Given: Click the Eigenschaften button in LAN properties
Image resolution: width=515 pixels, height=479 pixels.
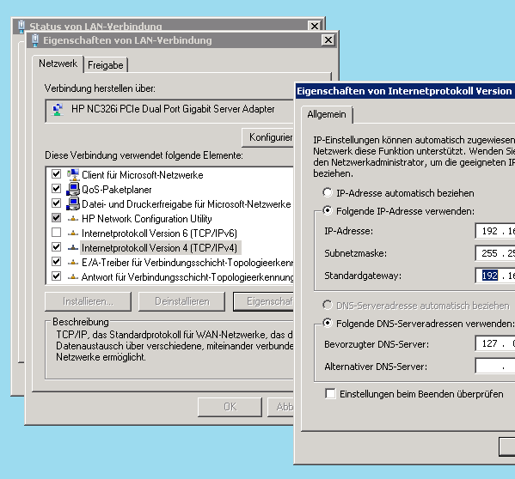Looking at the screenshot, I should pyautogui.click(x=264, y=301).
